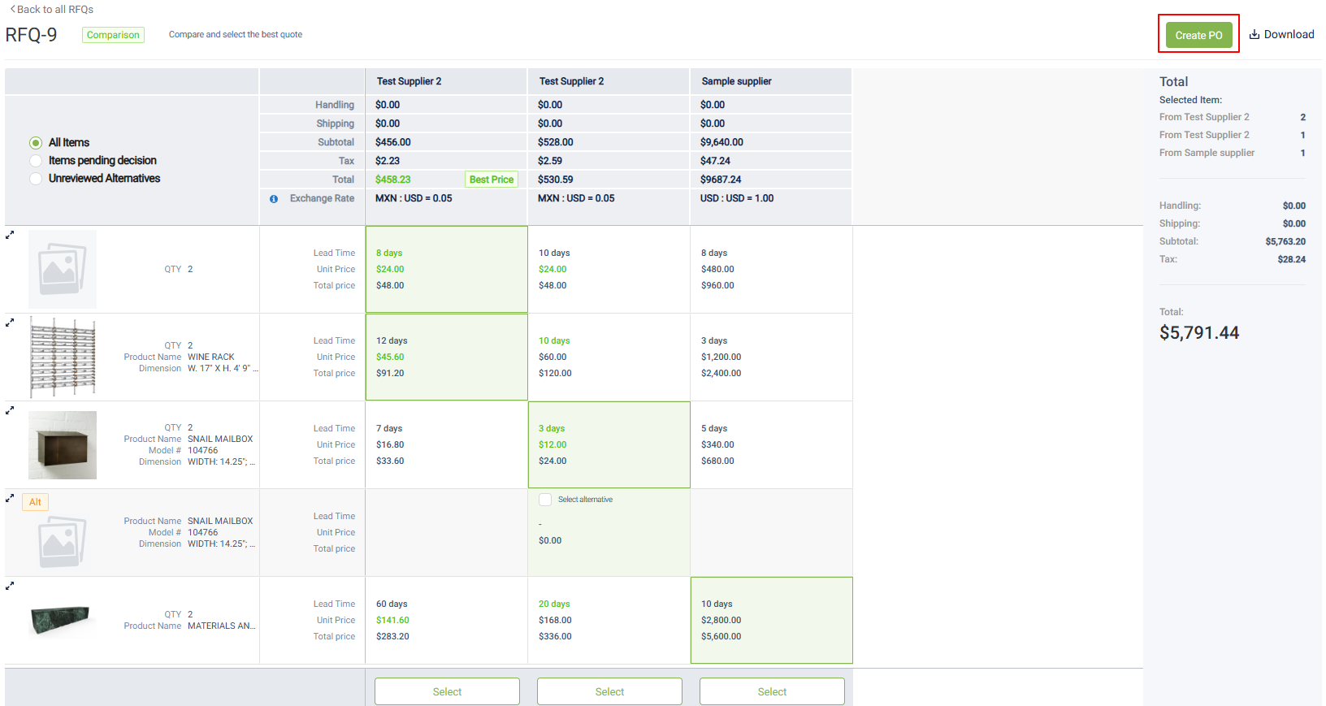The image size is (1326, 706).
Task: Select the All Items radio option
Action: [36, 143]
